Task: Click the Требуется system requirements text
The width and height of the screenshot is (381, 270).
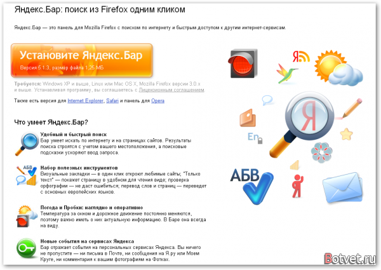Action: pos(110,87)
